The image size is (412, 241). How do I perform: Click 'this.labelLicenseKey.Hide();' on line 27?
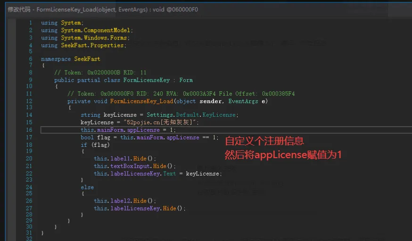pyautogui.click(x=140, y=209)
